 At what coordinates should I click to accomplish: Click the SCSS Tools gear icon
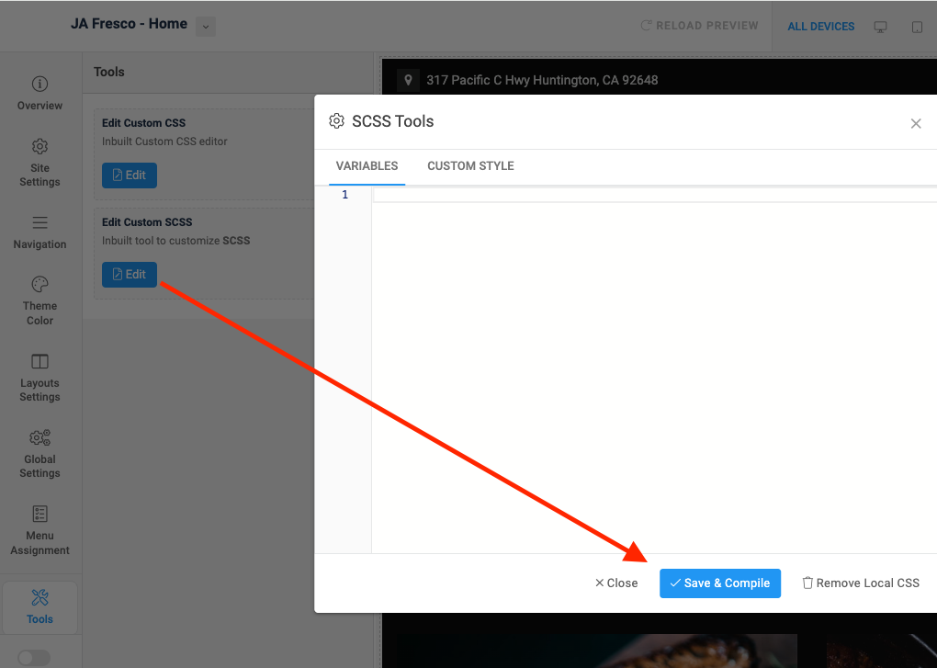(336, 121)
